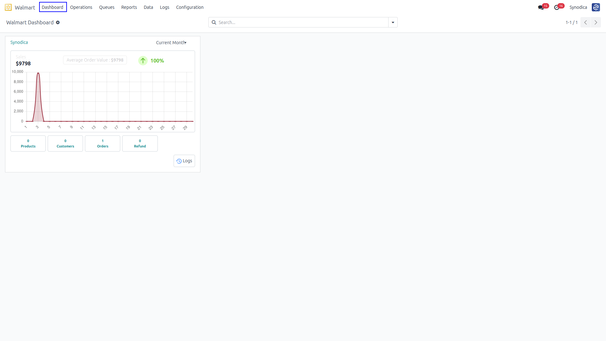Click the Walmart app logo icon
The width and height of the screenshot is (606, 341).
8,7
